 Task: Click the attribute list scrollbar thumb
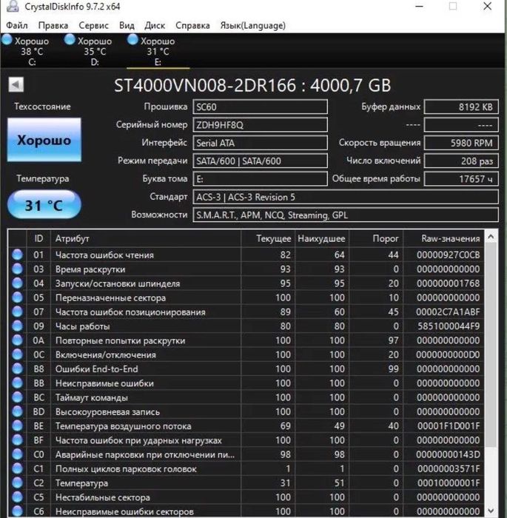(x=491, y=346)
